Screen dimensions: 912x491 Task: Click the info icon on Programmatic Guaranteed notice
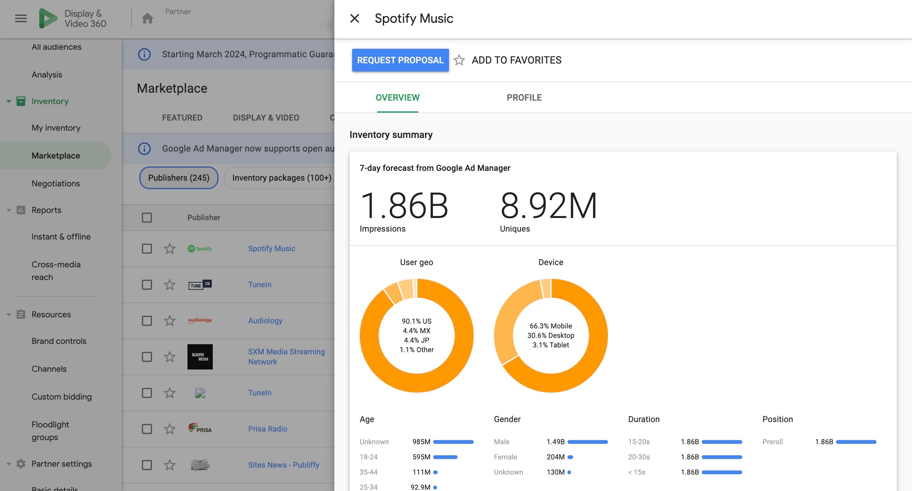coord(144,54)
